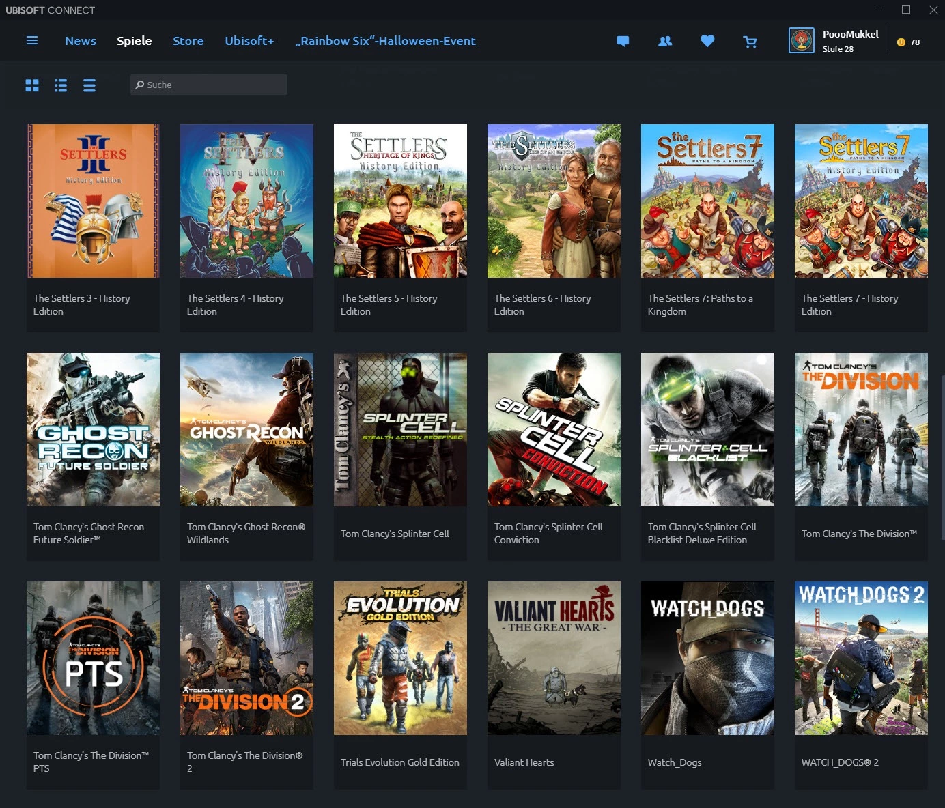Click the 'Valiant Hearts' title text
Viewport: 945px width, 808px height.
click(524, 762)
